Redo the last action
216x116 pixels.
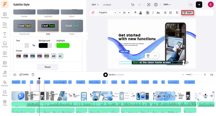[x=140, y=5]
